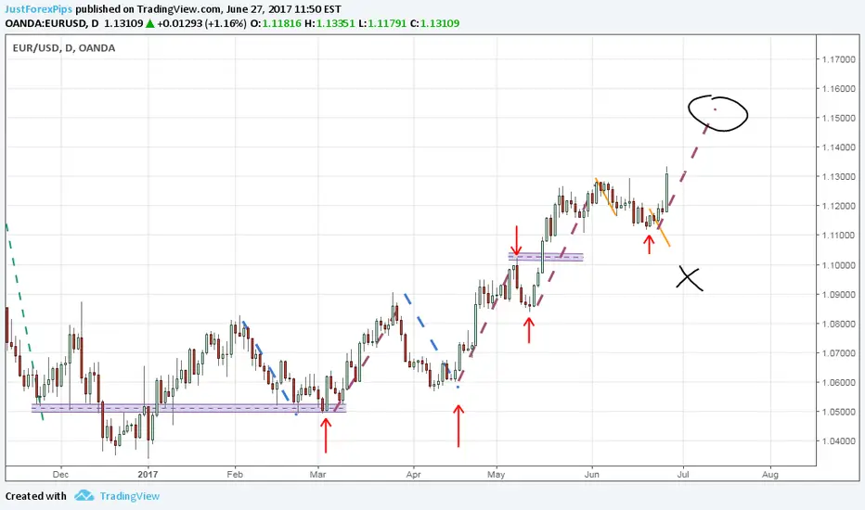Click the close value C:1.13109
The height and width of the screenshot is (510, 865).
[x=434, y=23]
